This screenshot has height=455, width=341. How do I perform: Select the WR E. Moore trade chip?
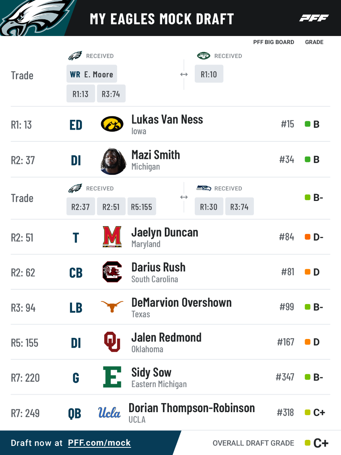(x=92, y=74)
